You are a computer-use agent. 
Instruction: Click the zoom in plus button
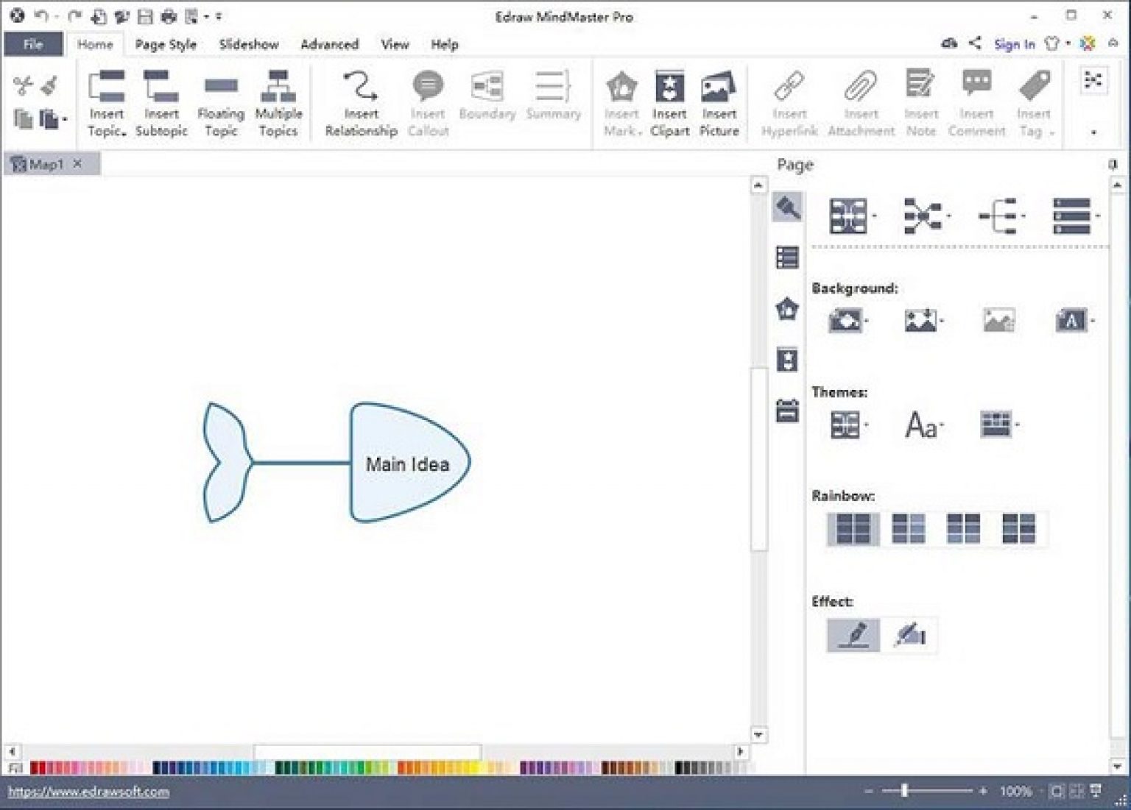982,792
